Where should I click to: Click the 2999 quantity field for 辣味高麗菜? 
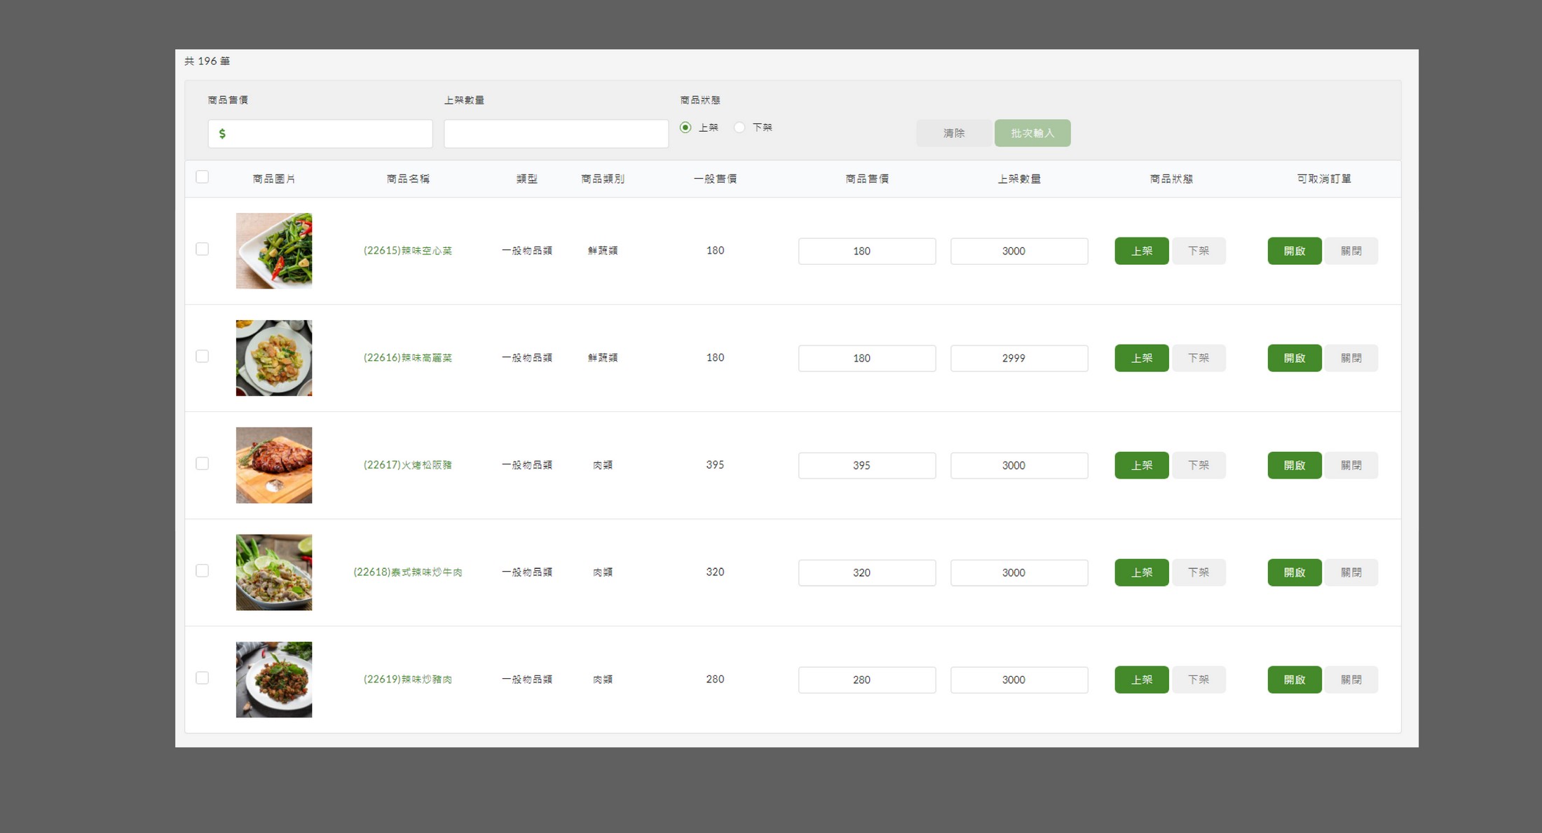point(1019,358)
